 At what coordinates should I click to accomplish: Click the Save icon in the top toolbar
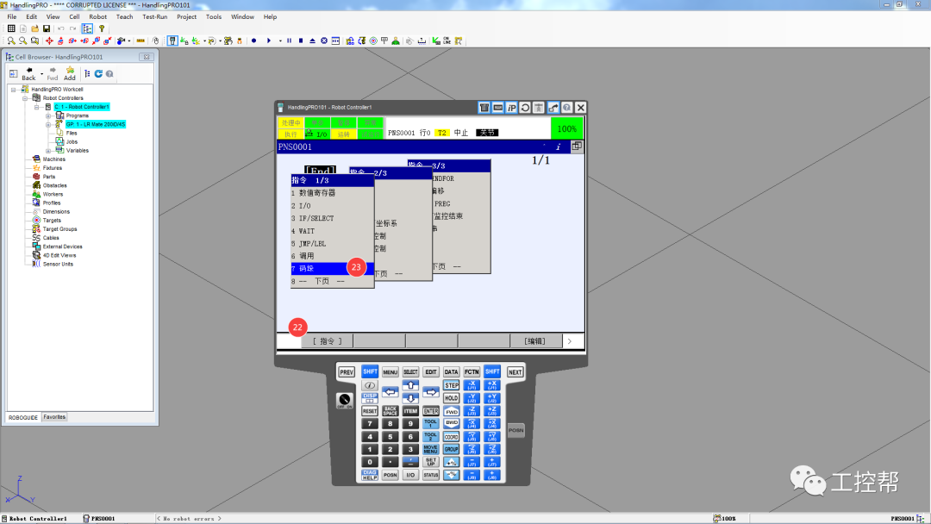click(47, 28)
